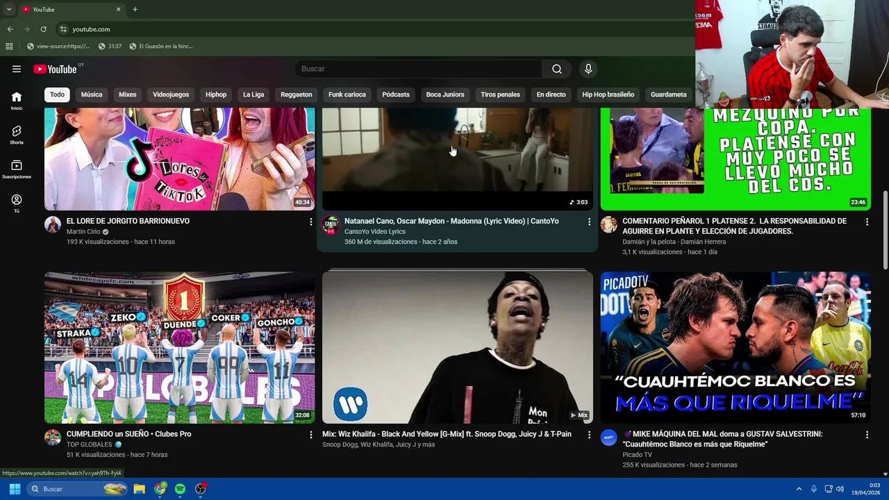Image resolution: width=889 pixels, height=500 pixels.
Task: Open Cuauhtémoc Blanco es más que Riquelme thumbnail
Action: pos(736,347)
